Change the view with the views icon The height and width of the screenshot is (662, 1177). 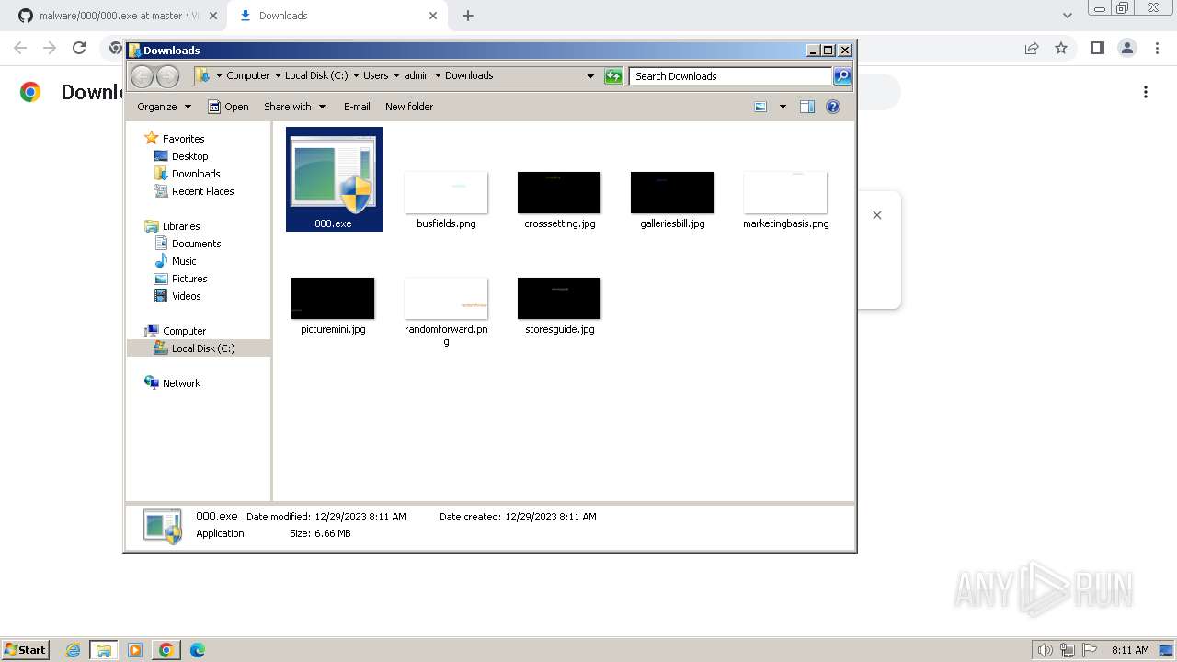point(760,107)
